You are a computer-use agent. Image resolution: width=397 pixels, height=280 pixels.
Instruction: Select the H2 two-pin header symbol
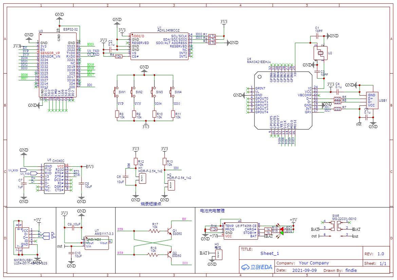coord(171,185)
